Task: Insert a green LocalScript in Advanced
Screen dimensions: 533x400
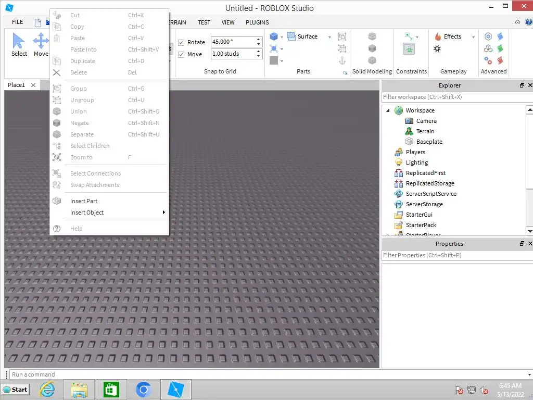Action: coord(500,48)
